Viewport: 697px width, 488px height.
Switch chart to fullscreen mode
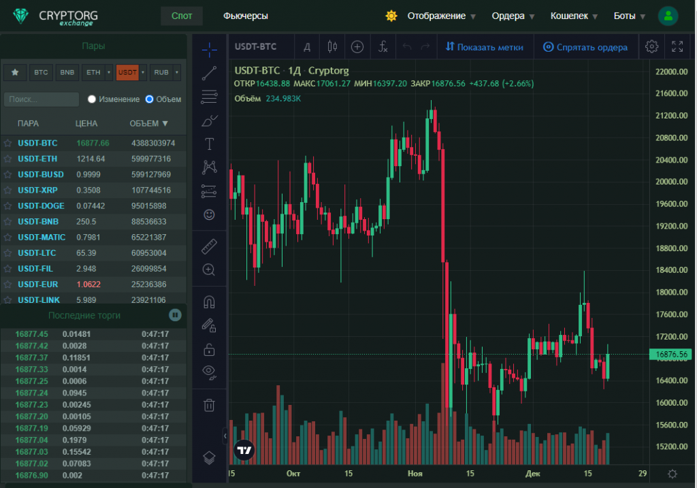(x=677, y=47)
